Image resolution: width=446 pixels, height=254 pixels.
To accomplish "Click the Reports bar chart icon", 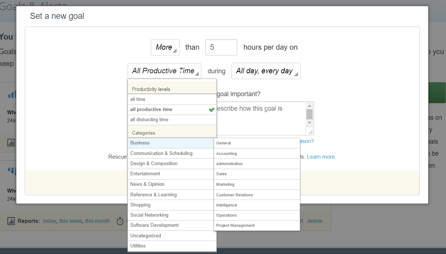I will [11, 221].
